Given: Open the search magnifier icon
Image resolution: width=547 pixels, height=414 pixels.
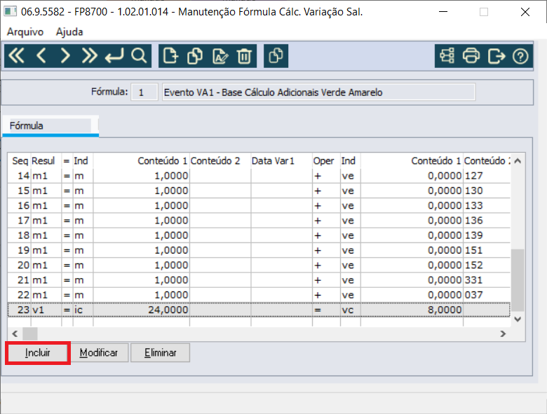Looking at the screenshot, I should [x=139, y=56].
